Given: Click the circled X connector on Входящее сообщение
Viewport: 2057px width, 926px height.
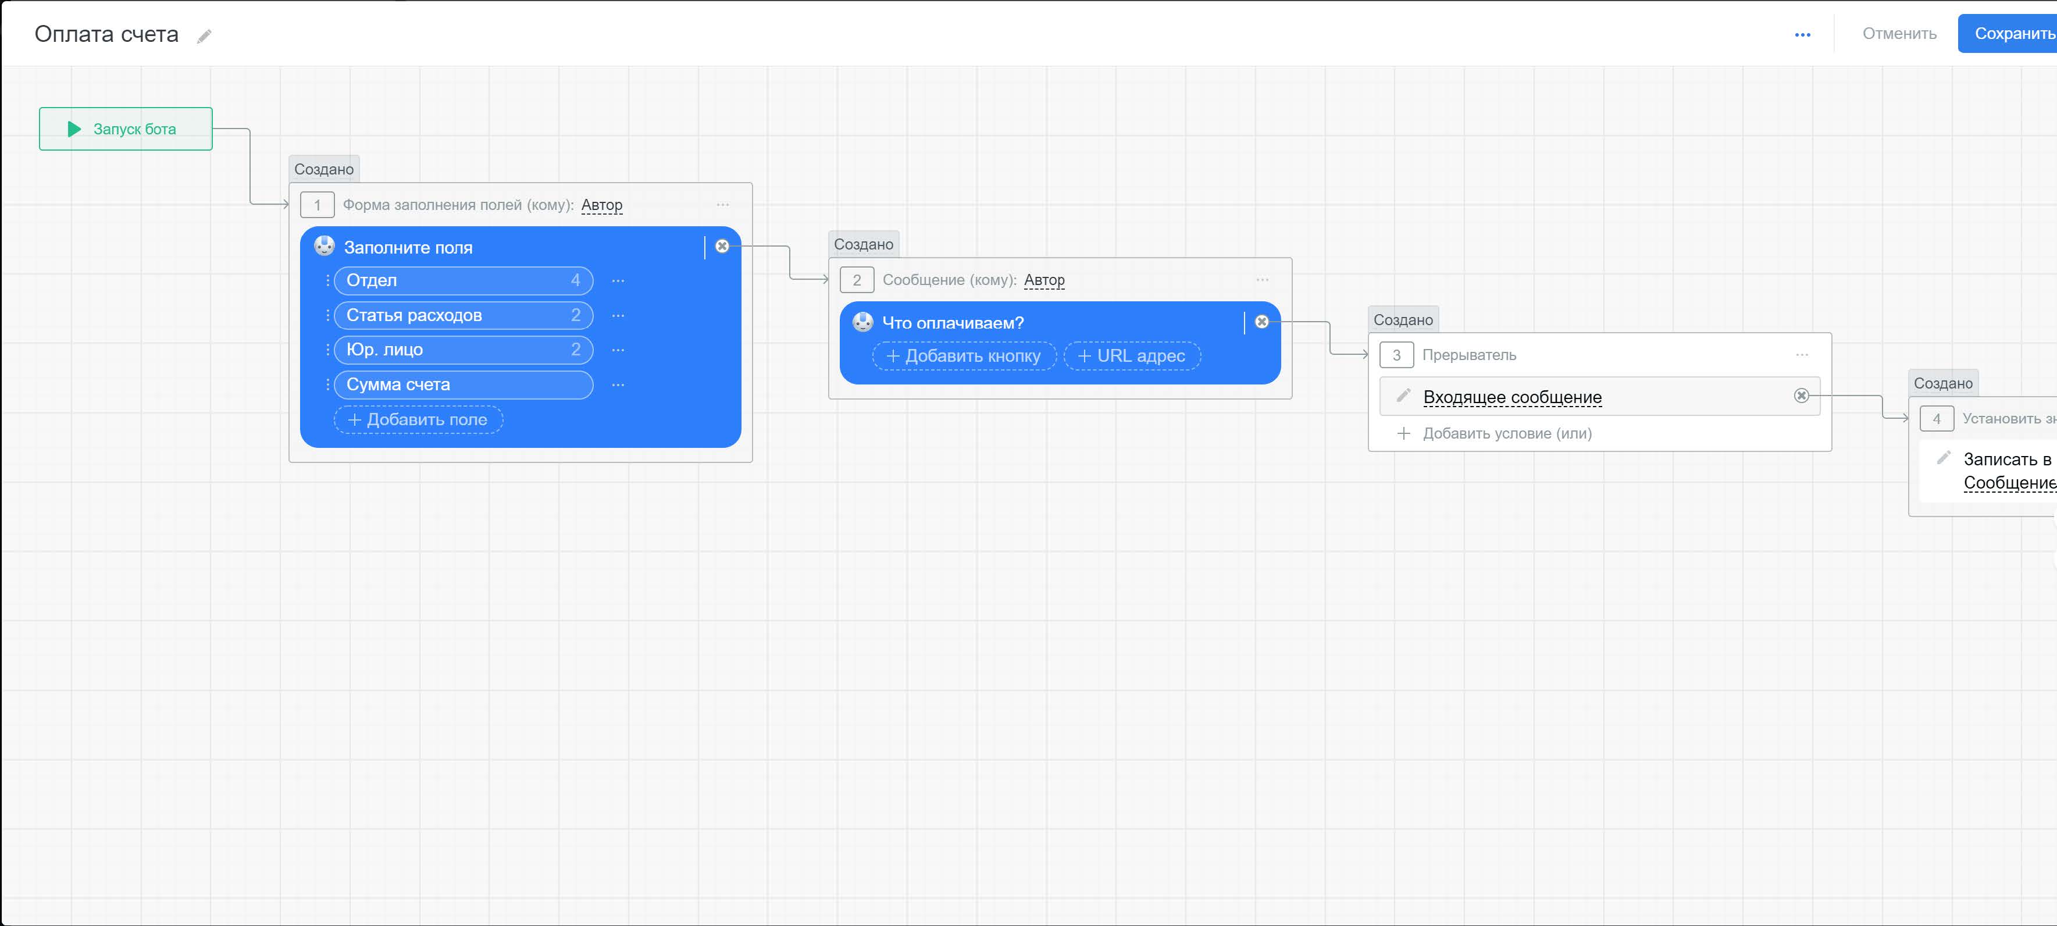Looking at the screenshot, I should [x=1801, y=396].
